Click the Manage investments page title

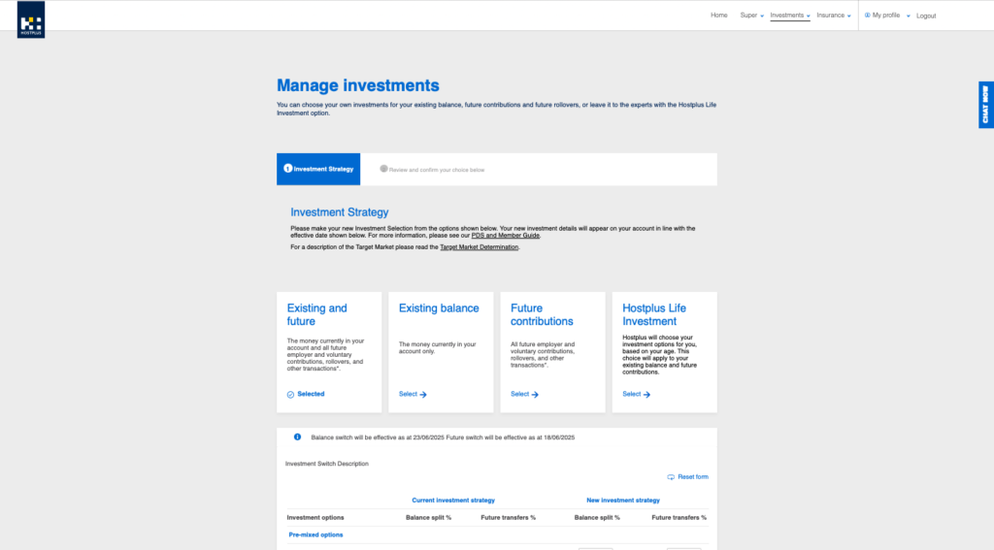(357, 85)
